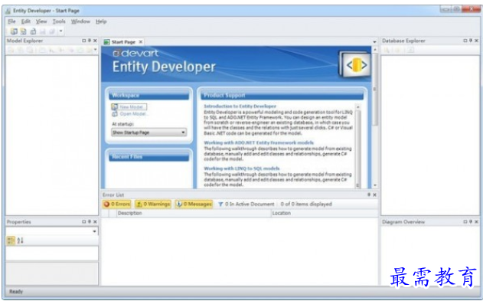
Task: Sort properties alphabetically in Properties panel
Action: (x=21, y=240)
